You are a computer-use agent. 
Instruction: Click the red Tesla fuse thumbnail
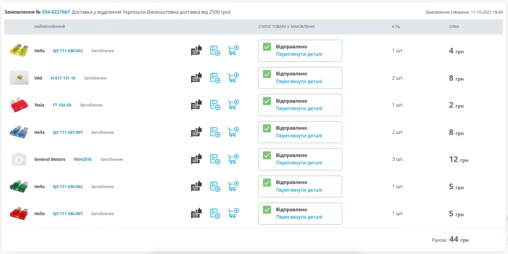(19, 105)
